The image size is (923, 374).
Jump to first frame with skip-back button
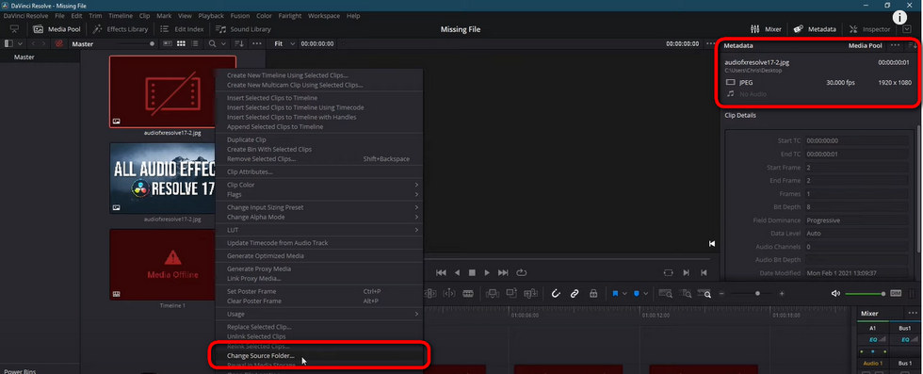(x=441, y=272)
